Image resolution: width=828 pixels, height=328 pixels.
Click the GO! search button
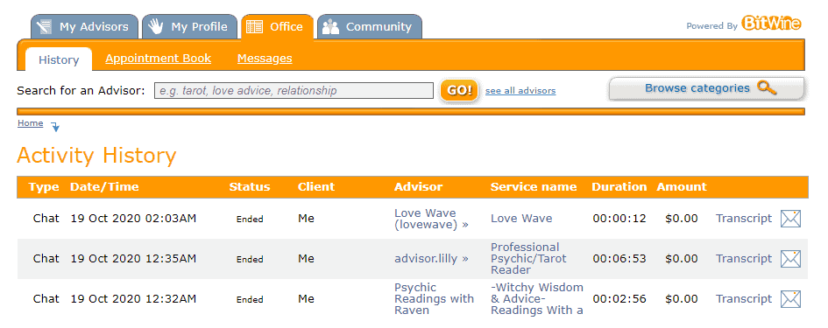459,91
